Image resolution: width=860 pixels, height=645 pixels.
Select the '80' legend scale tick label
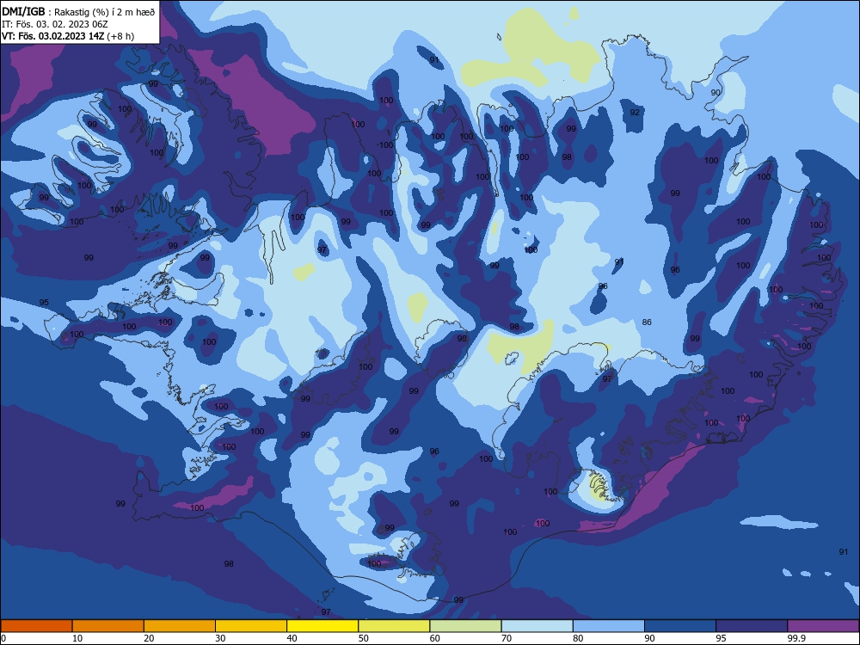click(x=578, y=638)
